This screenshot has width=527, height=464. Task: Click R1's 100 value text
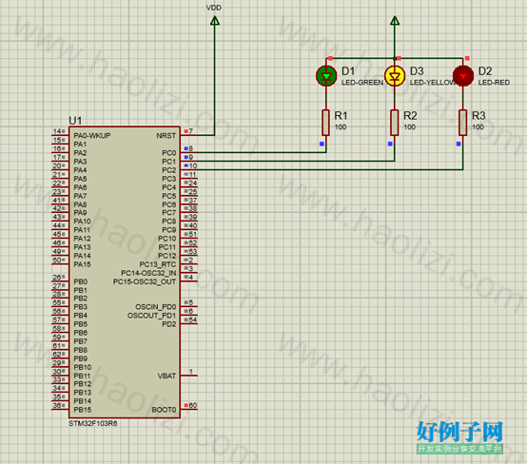click(341, 127)
